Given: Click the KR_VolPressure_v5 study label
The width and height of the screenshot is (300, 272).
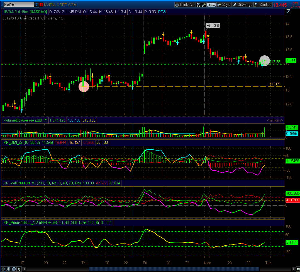Looking at the screenshot, I should pos(42,183).
